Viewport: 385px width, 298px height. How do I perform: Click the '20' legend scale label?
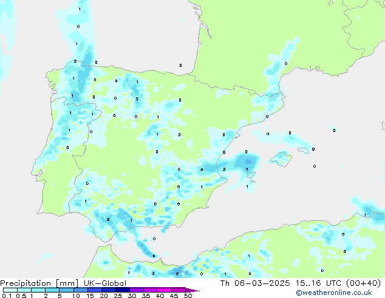104,296
